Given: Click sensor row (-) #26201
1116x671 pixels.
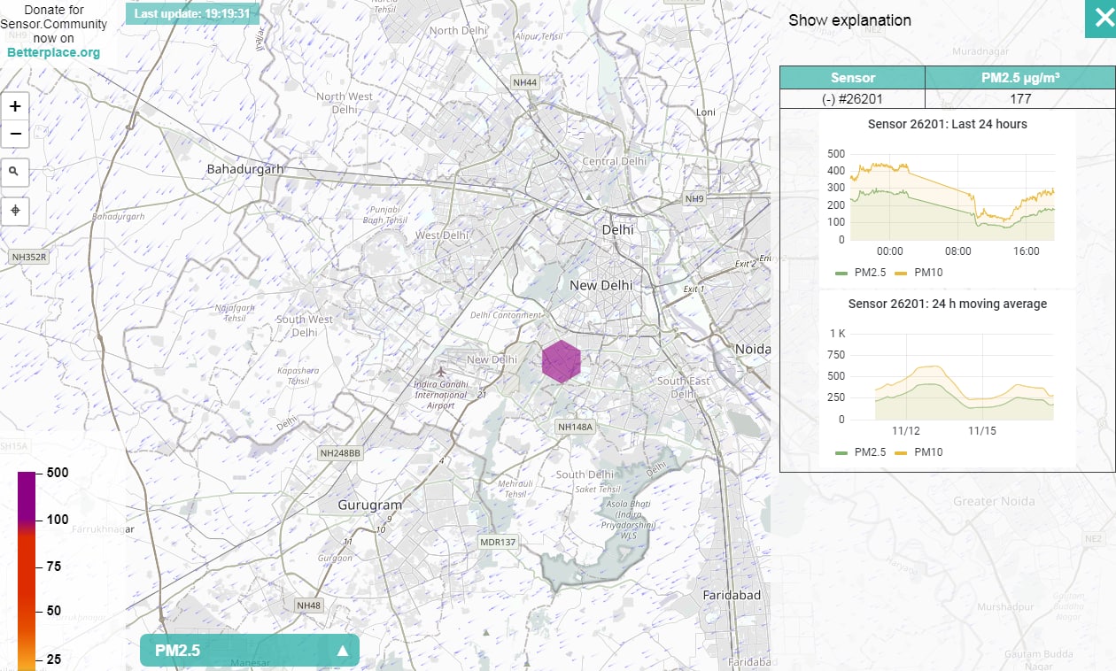Looking at the screenshot, I should point(852,100).
